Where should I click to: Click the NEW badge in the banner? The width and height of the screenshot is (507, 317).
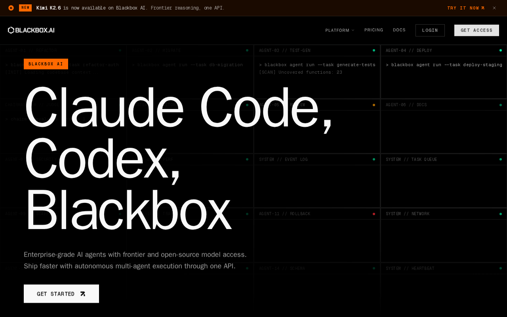25,8
